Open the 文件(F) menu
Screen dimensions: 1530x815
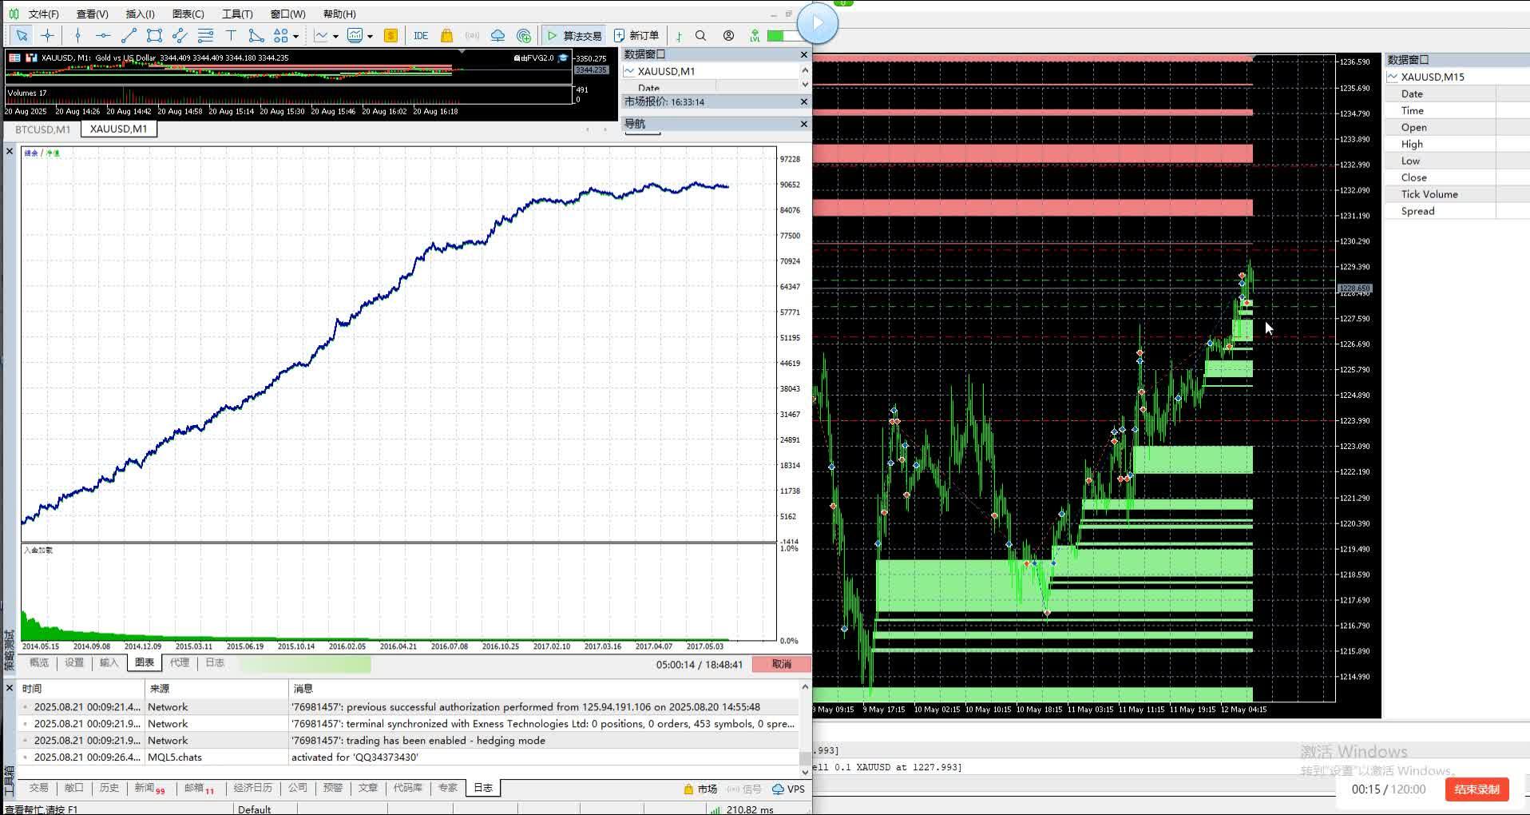(43, 14)
